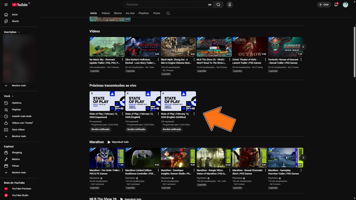The image size is (356, 200).
Task: Select the Ao vivo tab
Action: (x=130, y=13)
